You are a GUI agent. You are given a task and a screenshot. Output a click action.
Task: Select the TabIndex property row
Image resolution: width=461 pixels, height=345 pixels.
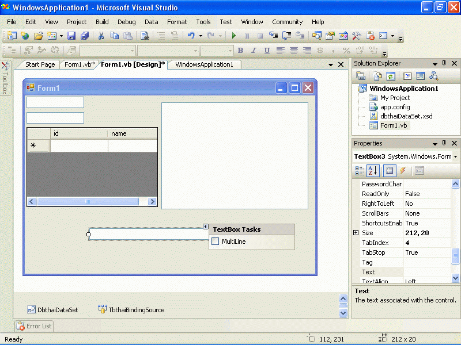(x=406, y=243)
